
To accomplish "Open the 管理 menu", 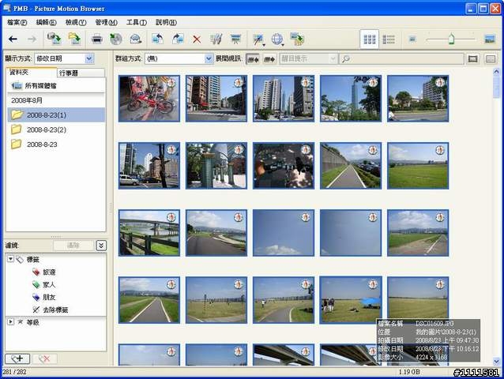I will 106,22.
